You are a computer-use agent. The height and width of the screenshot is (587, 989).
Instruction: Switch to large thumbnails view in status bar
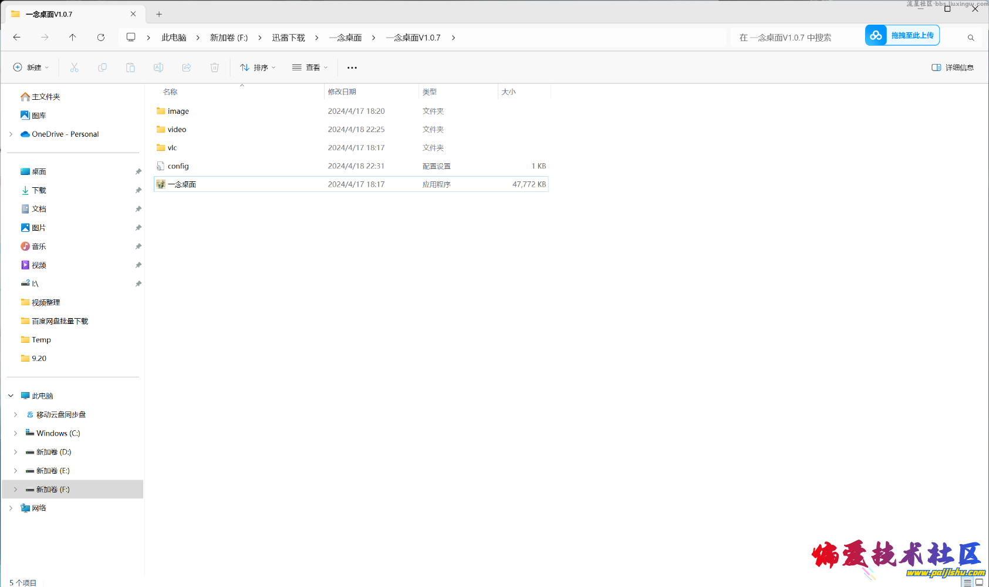[979, 582]
